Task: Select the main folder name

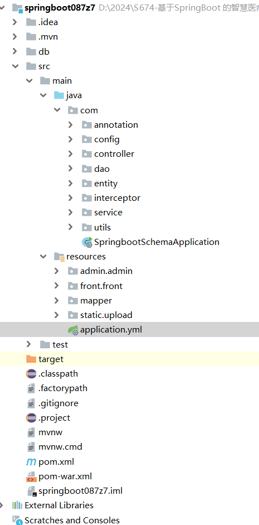Action: pyautogui.click(x=62, y=81)
